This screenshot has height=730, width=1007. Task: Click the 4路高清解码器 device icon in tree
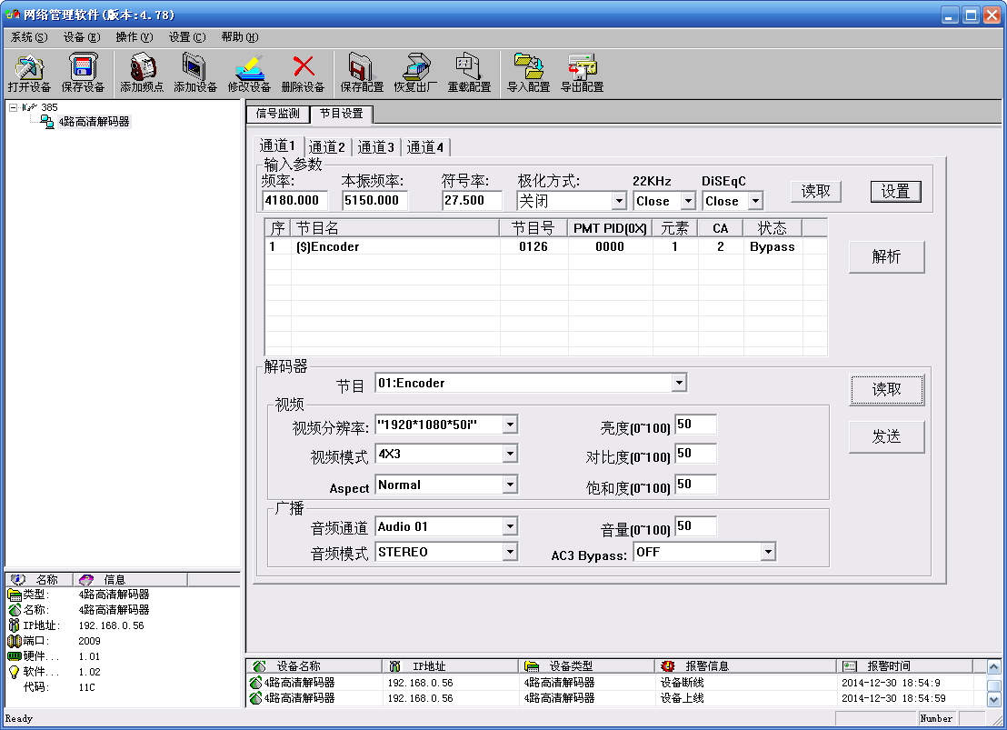(47, 122)
